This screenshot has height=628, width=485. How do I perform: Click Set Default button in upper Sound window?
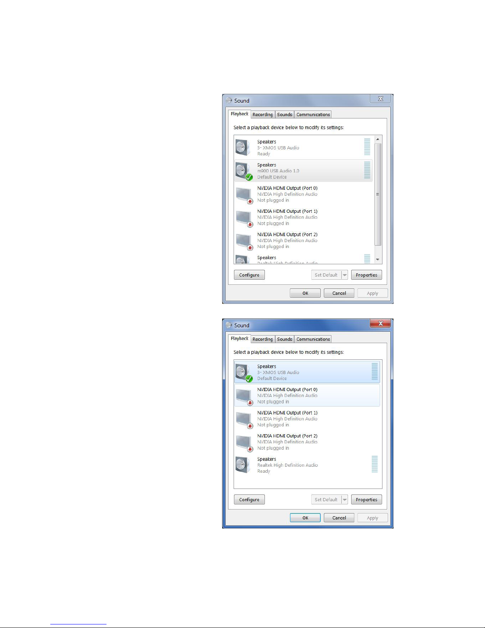(x=326, y=275)
